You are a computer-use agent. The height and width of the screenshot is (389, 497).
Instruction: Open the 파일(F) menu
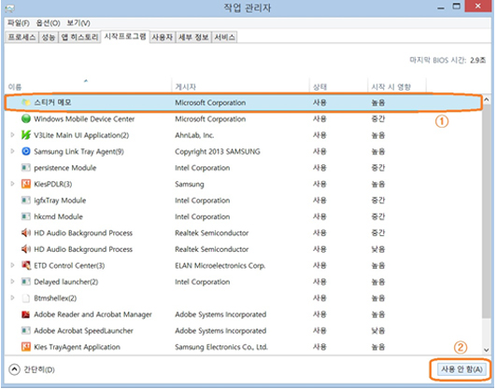tap(18, 23)
